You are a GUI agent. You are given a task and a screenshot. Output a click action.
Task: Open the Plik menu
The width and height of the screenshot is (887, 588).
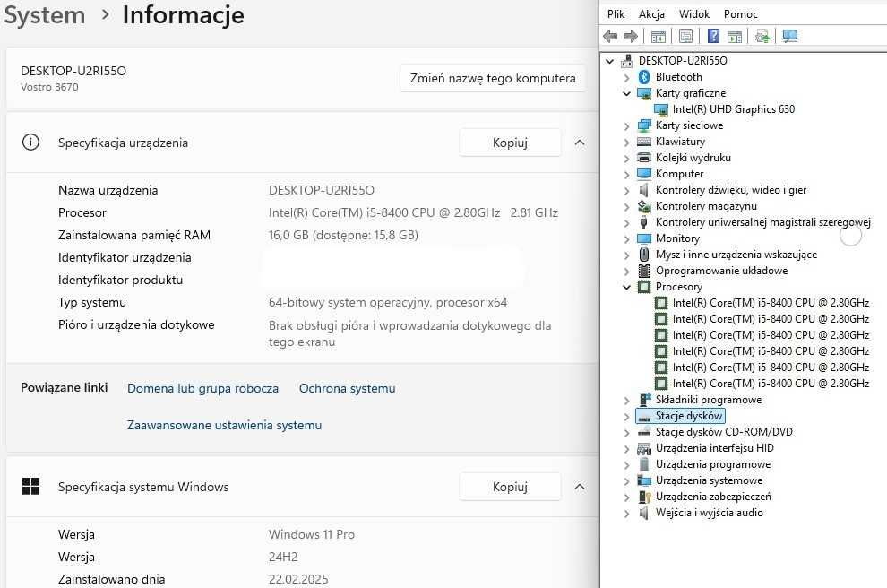(x=616, y=14)
